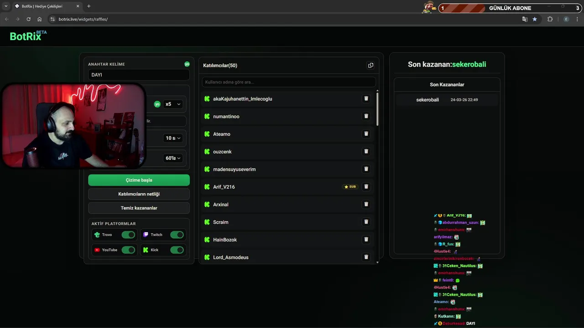The width and height of the screenshot is (584, 328).
Task: Click the Çizime başla button
Action: click(139, 180)
